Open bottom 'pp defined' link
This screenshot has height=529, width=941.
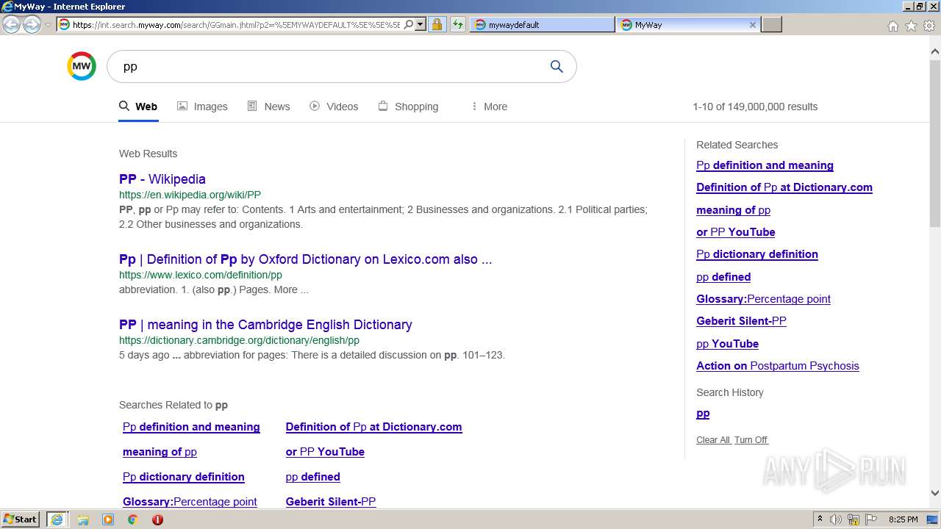[312, 477]
